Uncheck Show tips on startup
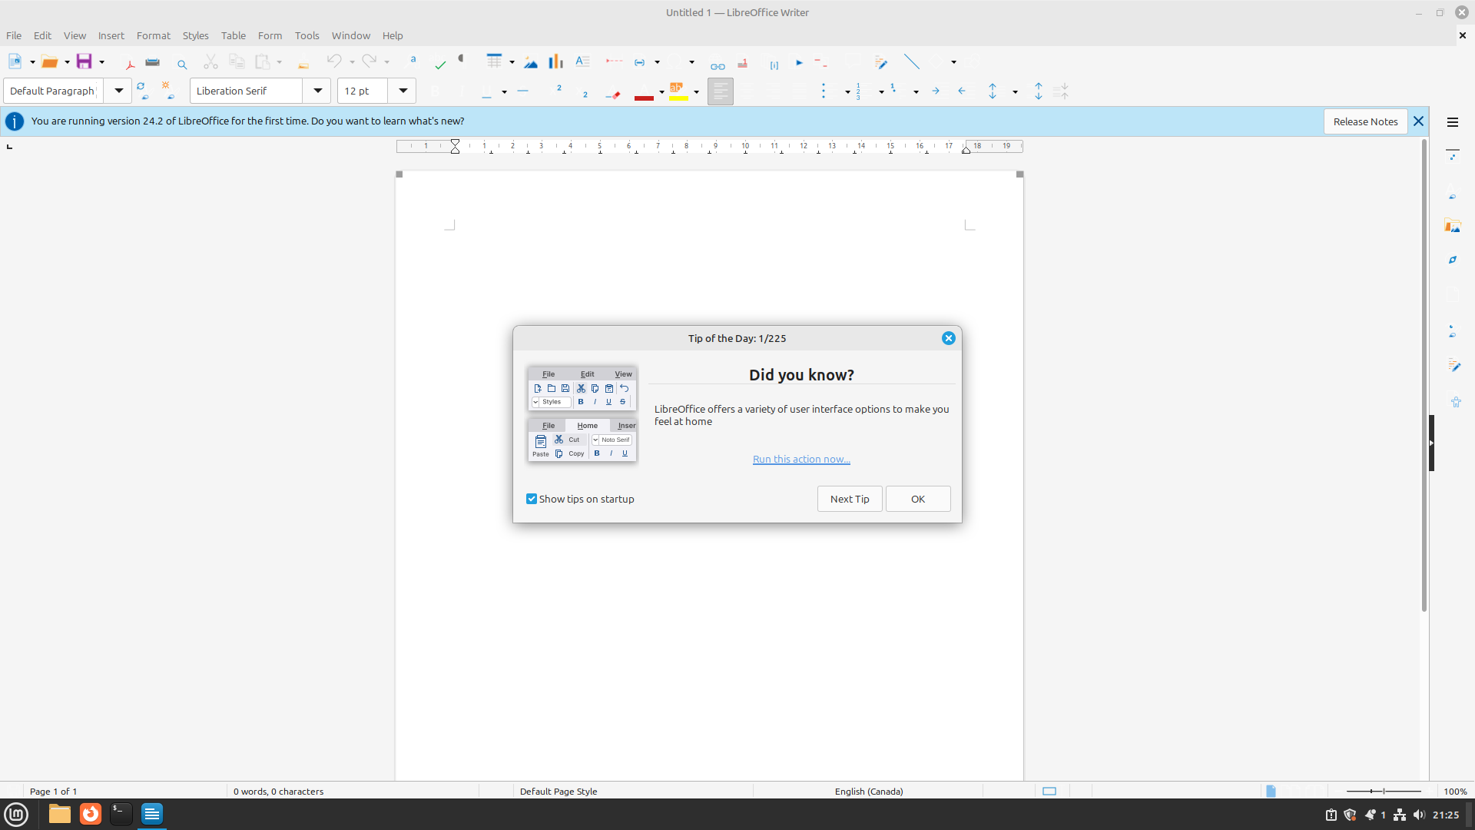This screenshot has width=1475, height=830. (532, 499)
